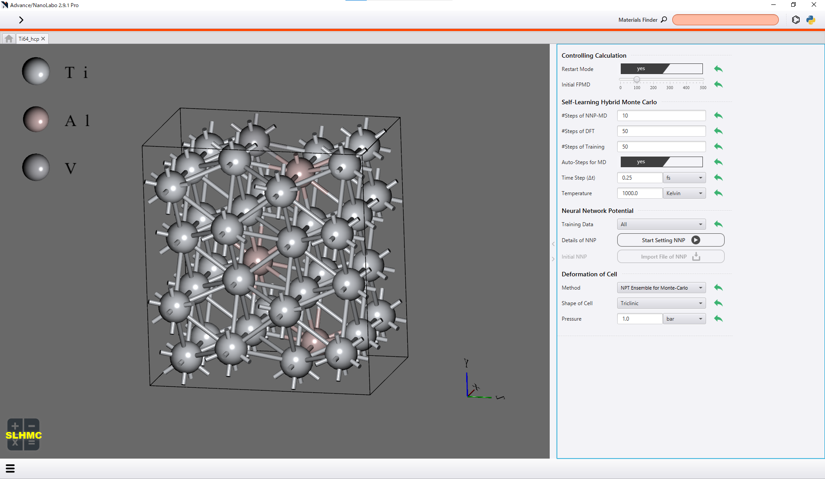Adjust the Initial FPMD slider handle
This screenshot has width=825, height=479.
[x=637, y=79]
